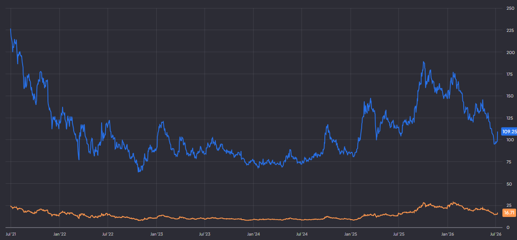Click the 0 price axis value
The image size is (517, 240).
(507, 228)
